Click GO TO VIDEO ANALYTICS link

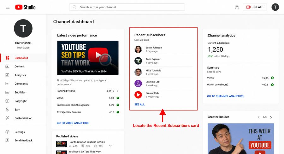(73, 123)
